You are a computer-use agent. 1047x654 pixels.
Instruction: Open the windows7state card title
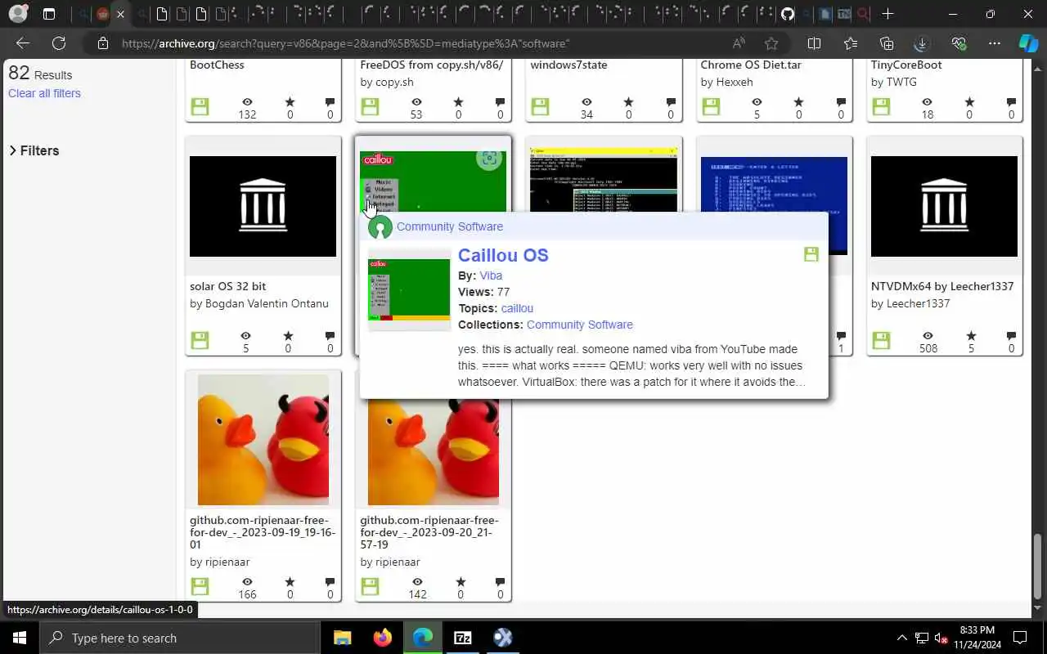(568, 65)
